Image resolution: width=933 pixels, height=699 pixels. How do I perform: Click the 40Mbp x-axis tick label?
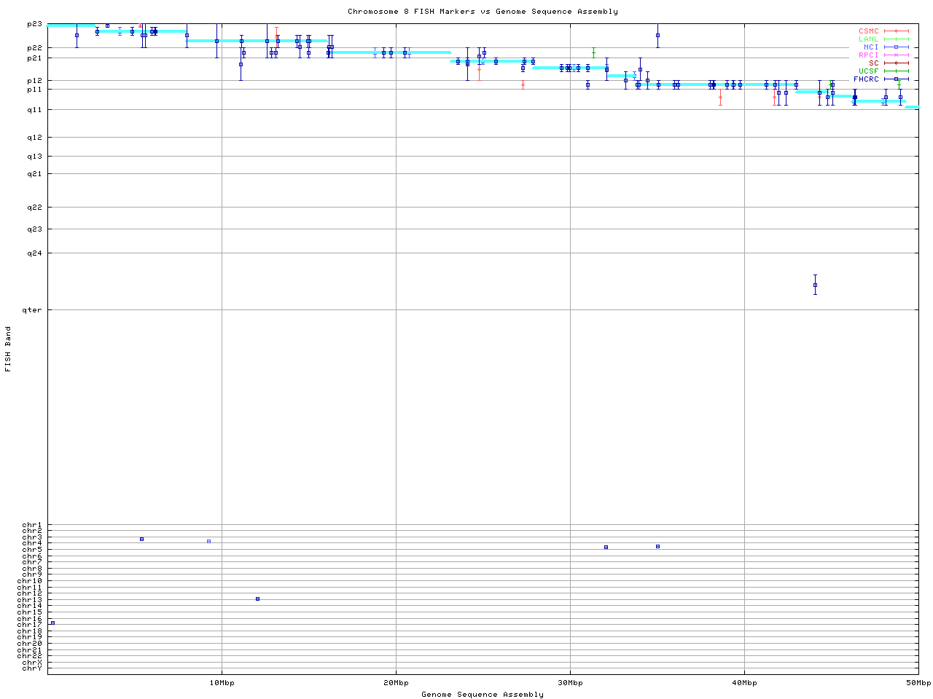click(x=744, y=683)
